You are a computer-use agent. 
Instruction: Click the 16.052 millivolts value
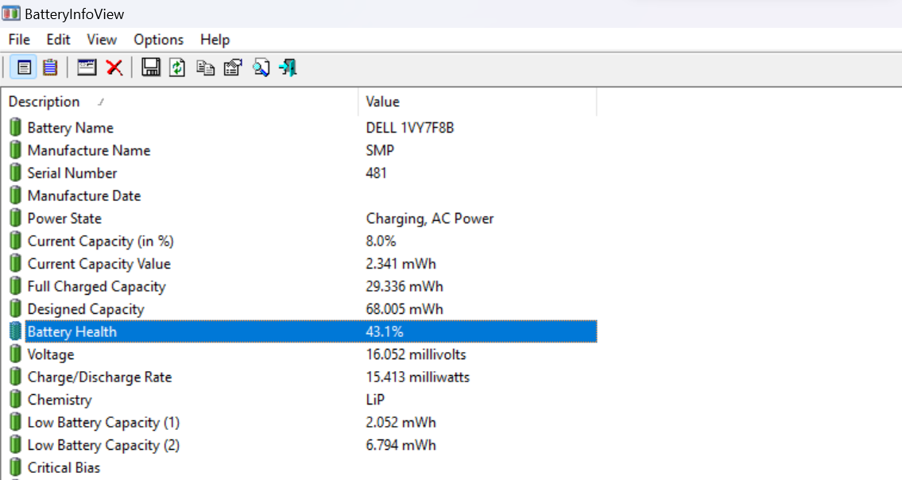[416, 354]
